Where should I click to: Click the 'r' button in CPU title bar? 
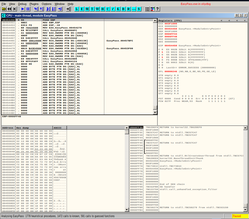tap(245, 16)
